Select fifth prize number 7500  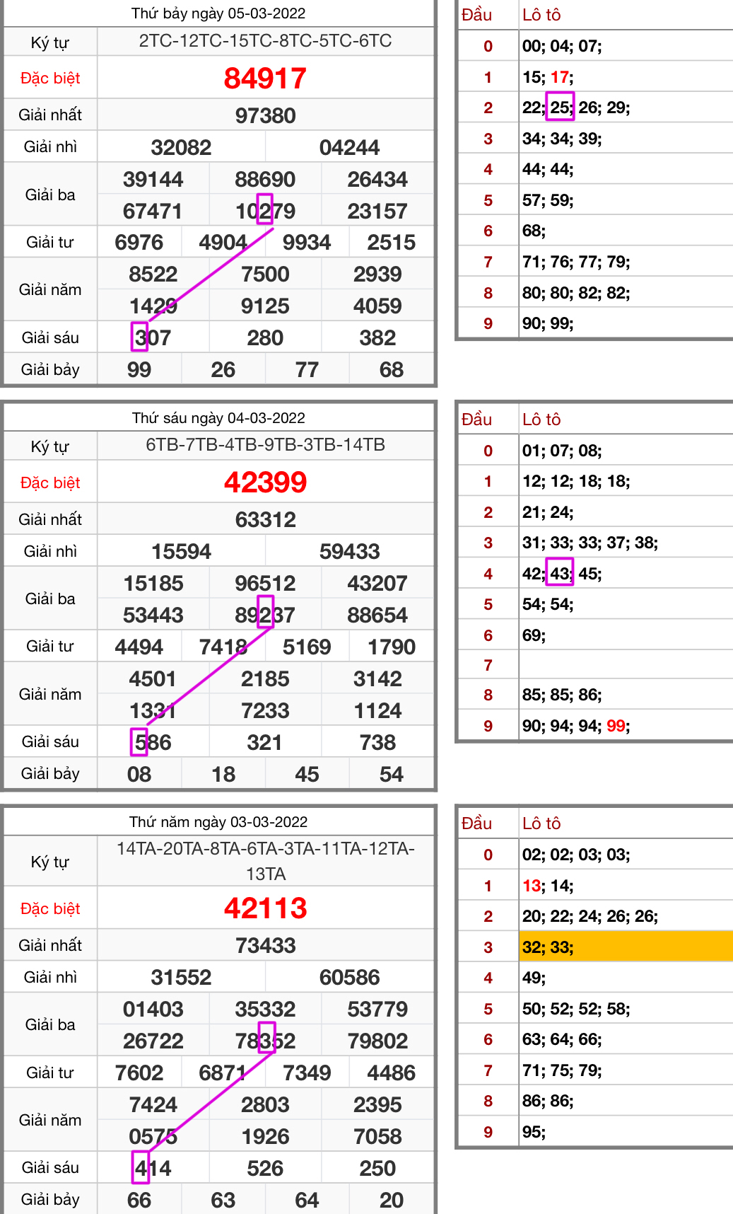[265, 274]
